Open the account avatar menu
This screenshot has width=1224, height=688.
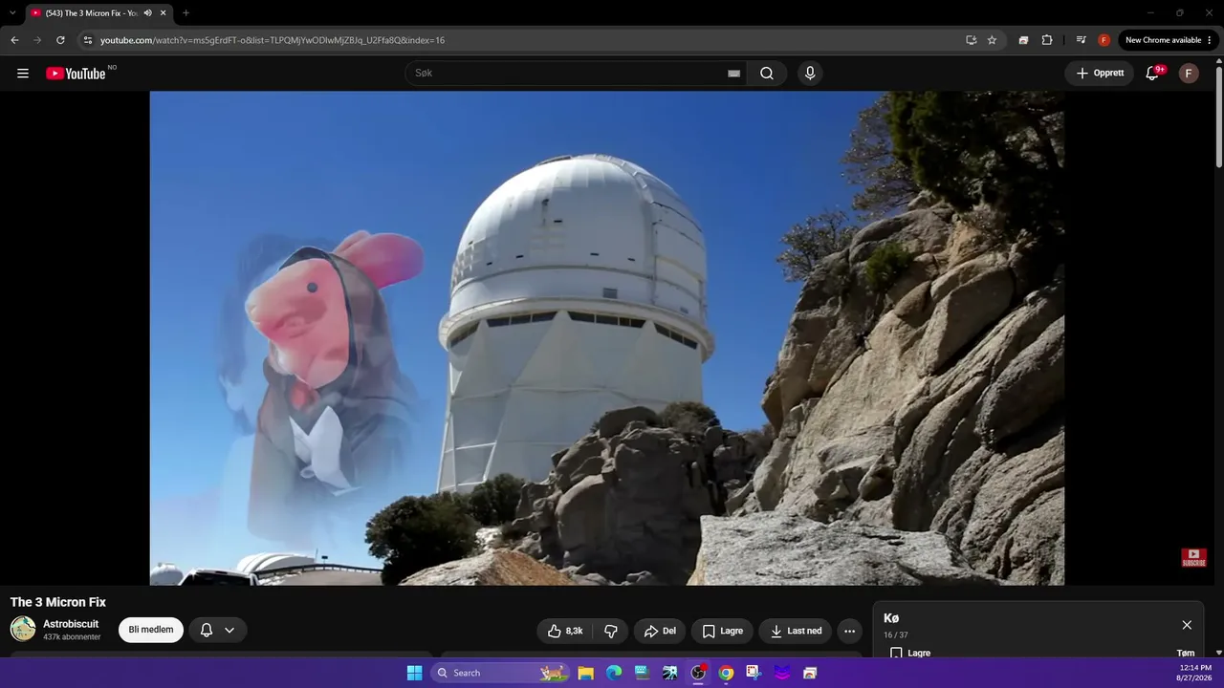(1189, 74)
